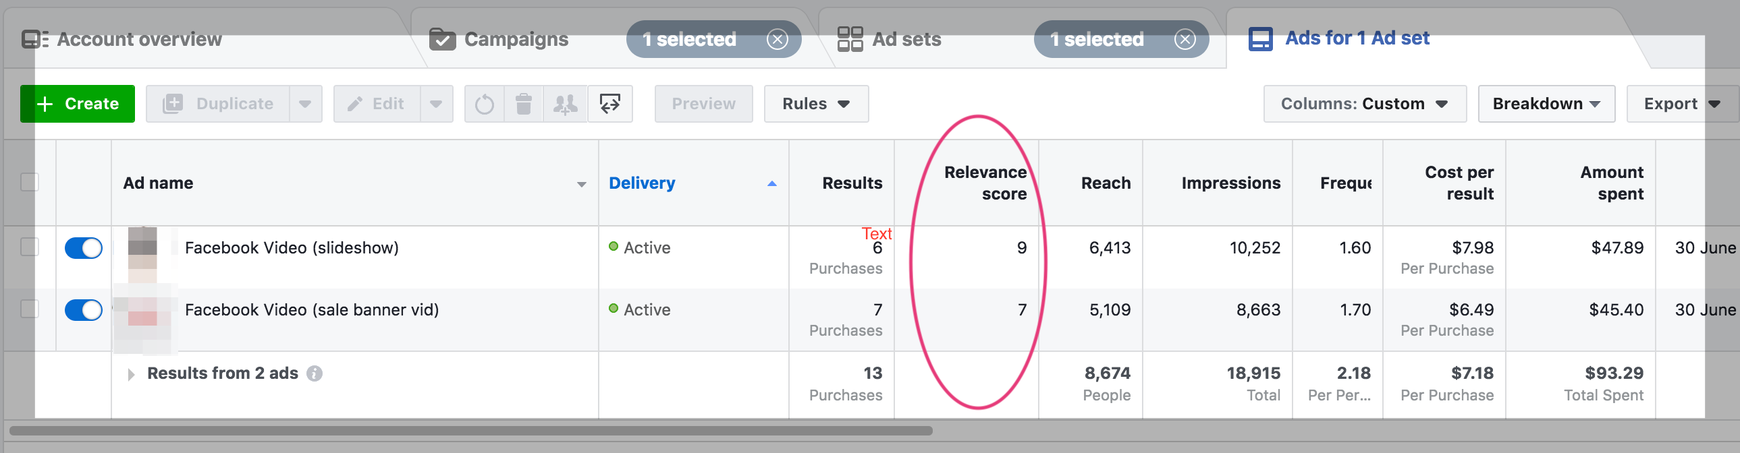Click the Account overview tab icon

34,39
